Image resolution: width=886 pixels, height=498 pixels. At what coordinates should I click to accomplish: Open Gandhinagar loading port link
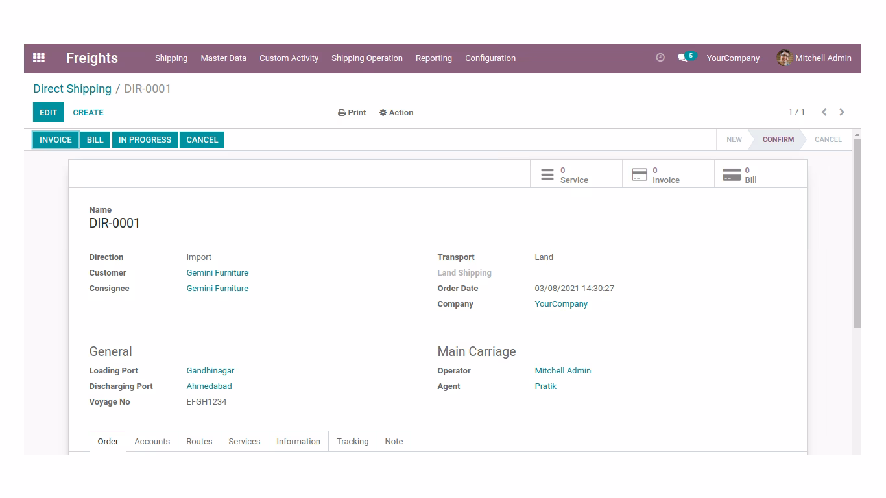point(210,371)
